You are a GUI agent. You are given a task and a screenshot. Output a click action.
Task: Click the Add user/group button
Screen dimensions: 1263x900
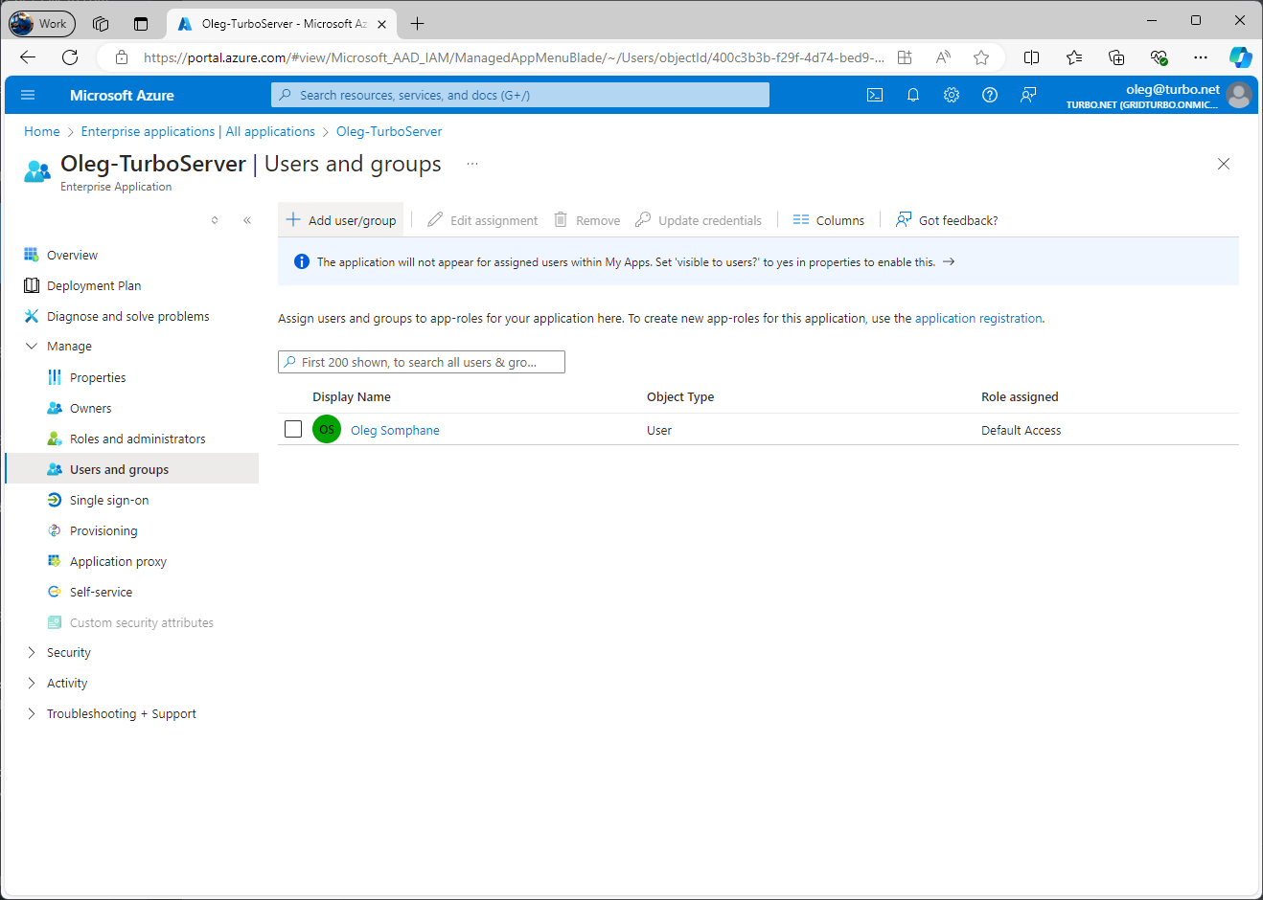[x=340, y=219]
